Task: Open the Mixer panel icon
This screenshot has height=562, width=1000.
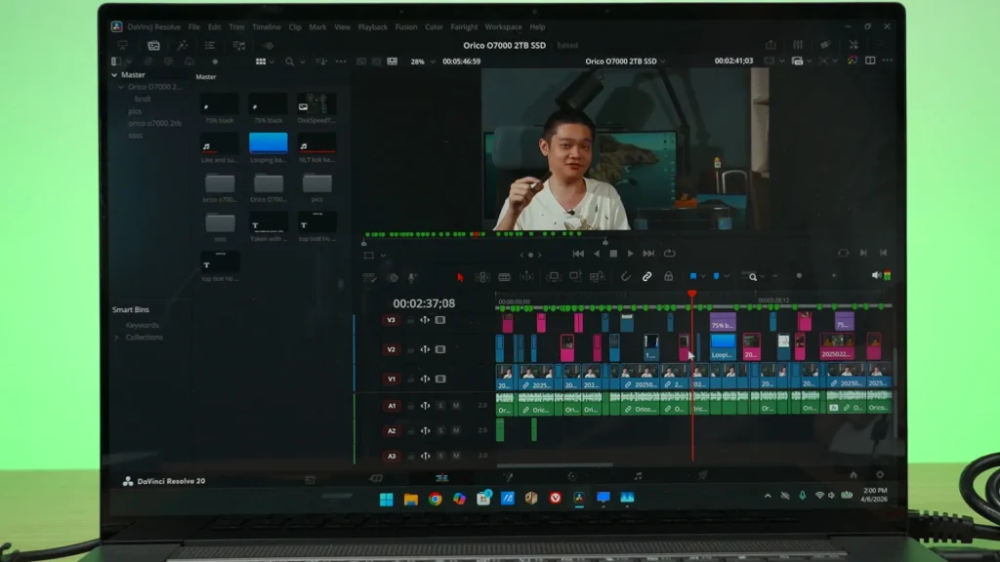Action: tap(798, 45)
